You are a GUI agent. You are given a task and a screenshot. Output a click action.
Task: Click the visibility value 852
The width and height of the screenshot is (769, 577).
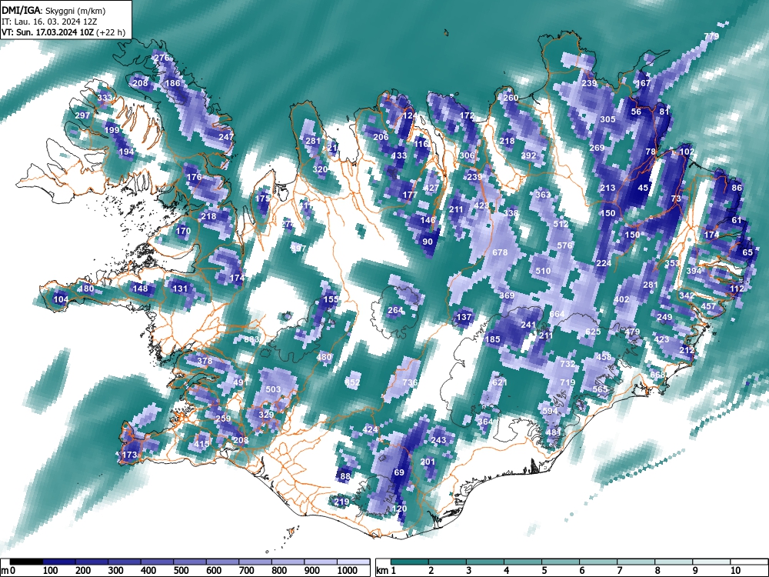pyautogui.click(x=352, y=382)
